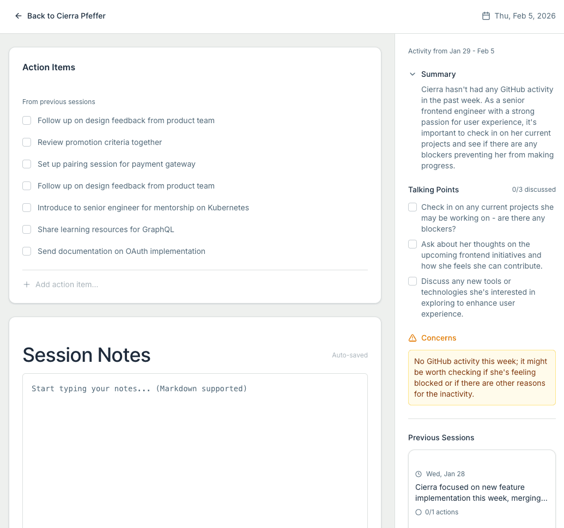Check the talking point about current project blockers

(x=413, y=207)
